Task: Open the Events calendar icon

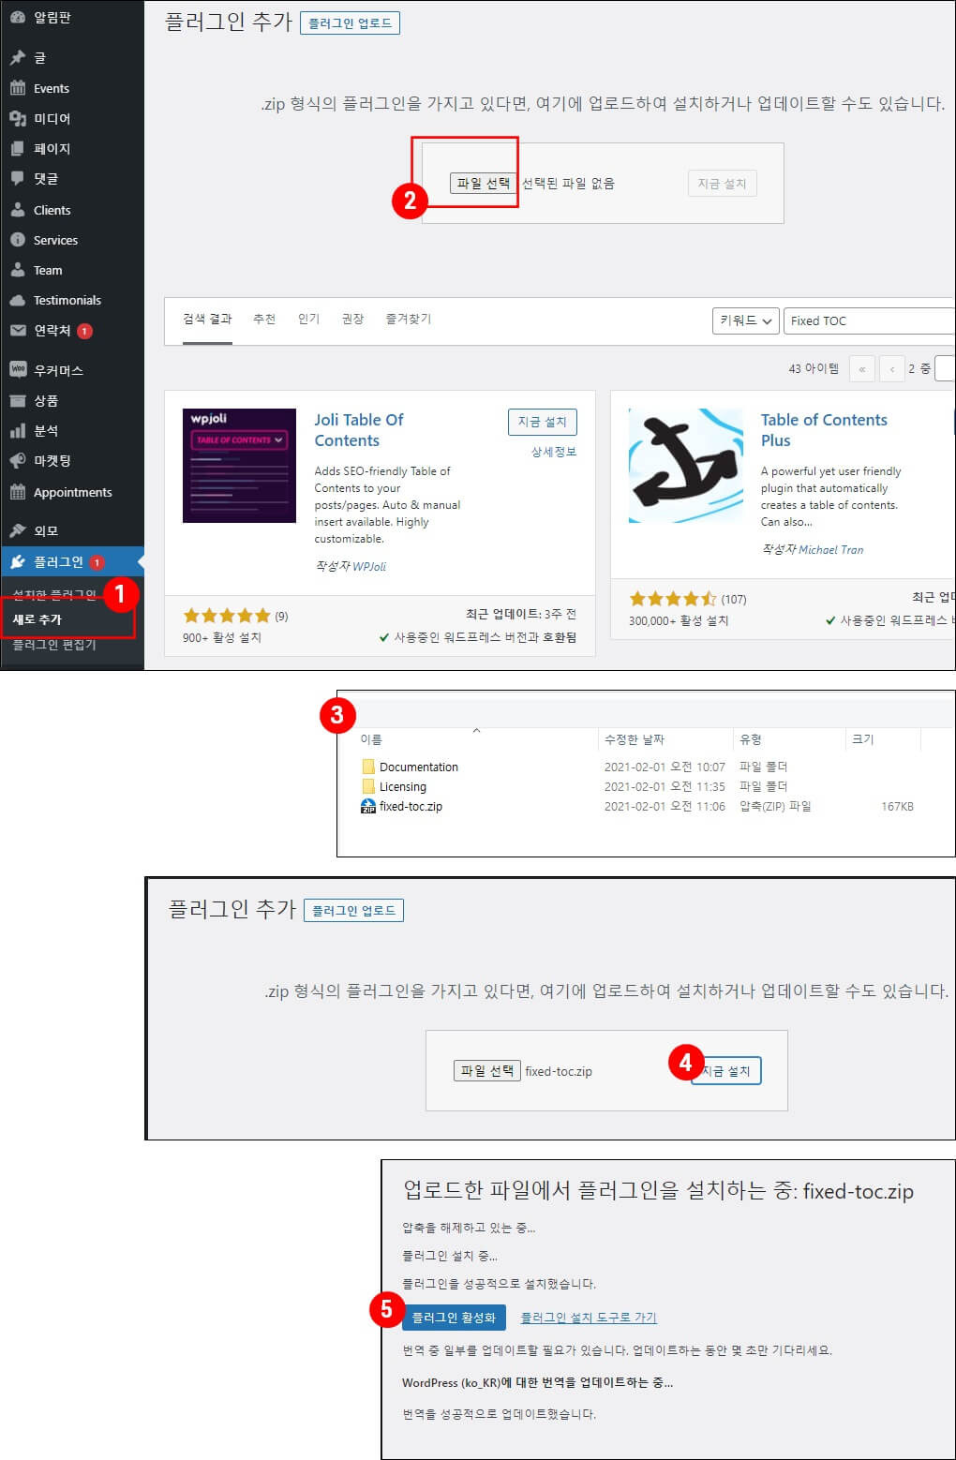Action: pyautogui.click(x=19, y=88)
